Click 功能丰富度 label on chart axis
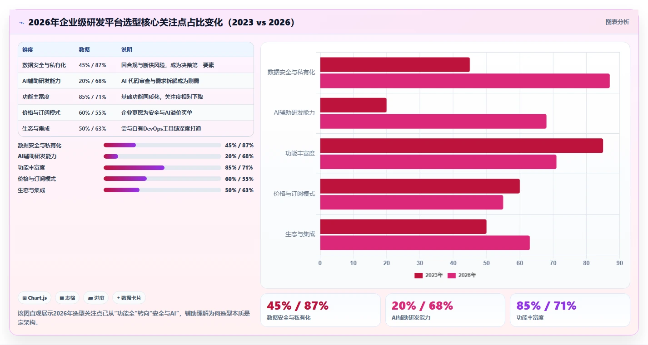This screenshot has height=345, width=648. pyautogui.click(x=300, y=153)
